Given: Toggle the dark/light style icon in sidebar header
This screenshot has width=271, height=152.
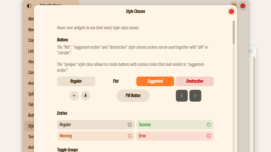Looking at the screenshot, I should click(x=29, y=6).
